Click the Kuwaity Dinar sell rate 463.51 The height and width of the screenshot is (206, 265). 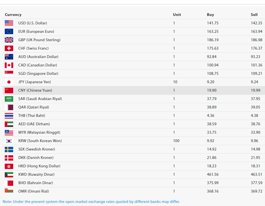(x=256, y=174)
